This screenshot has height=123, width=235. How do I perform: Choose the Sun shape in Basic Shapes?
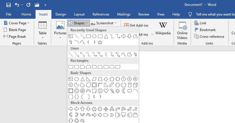pyautogui.click(x=118, y=91)
